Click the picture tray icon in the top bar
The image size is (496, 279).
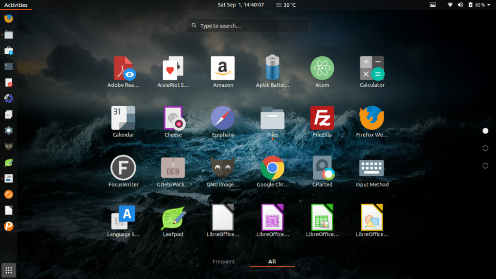[433, 5]
